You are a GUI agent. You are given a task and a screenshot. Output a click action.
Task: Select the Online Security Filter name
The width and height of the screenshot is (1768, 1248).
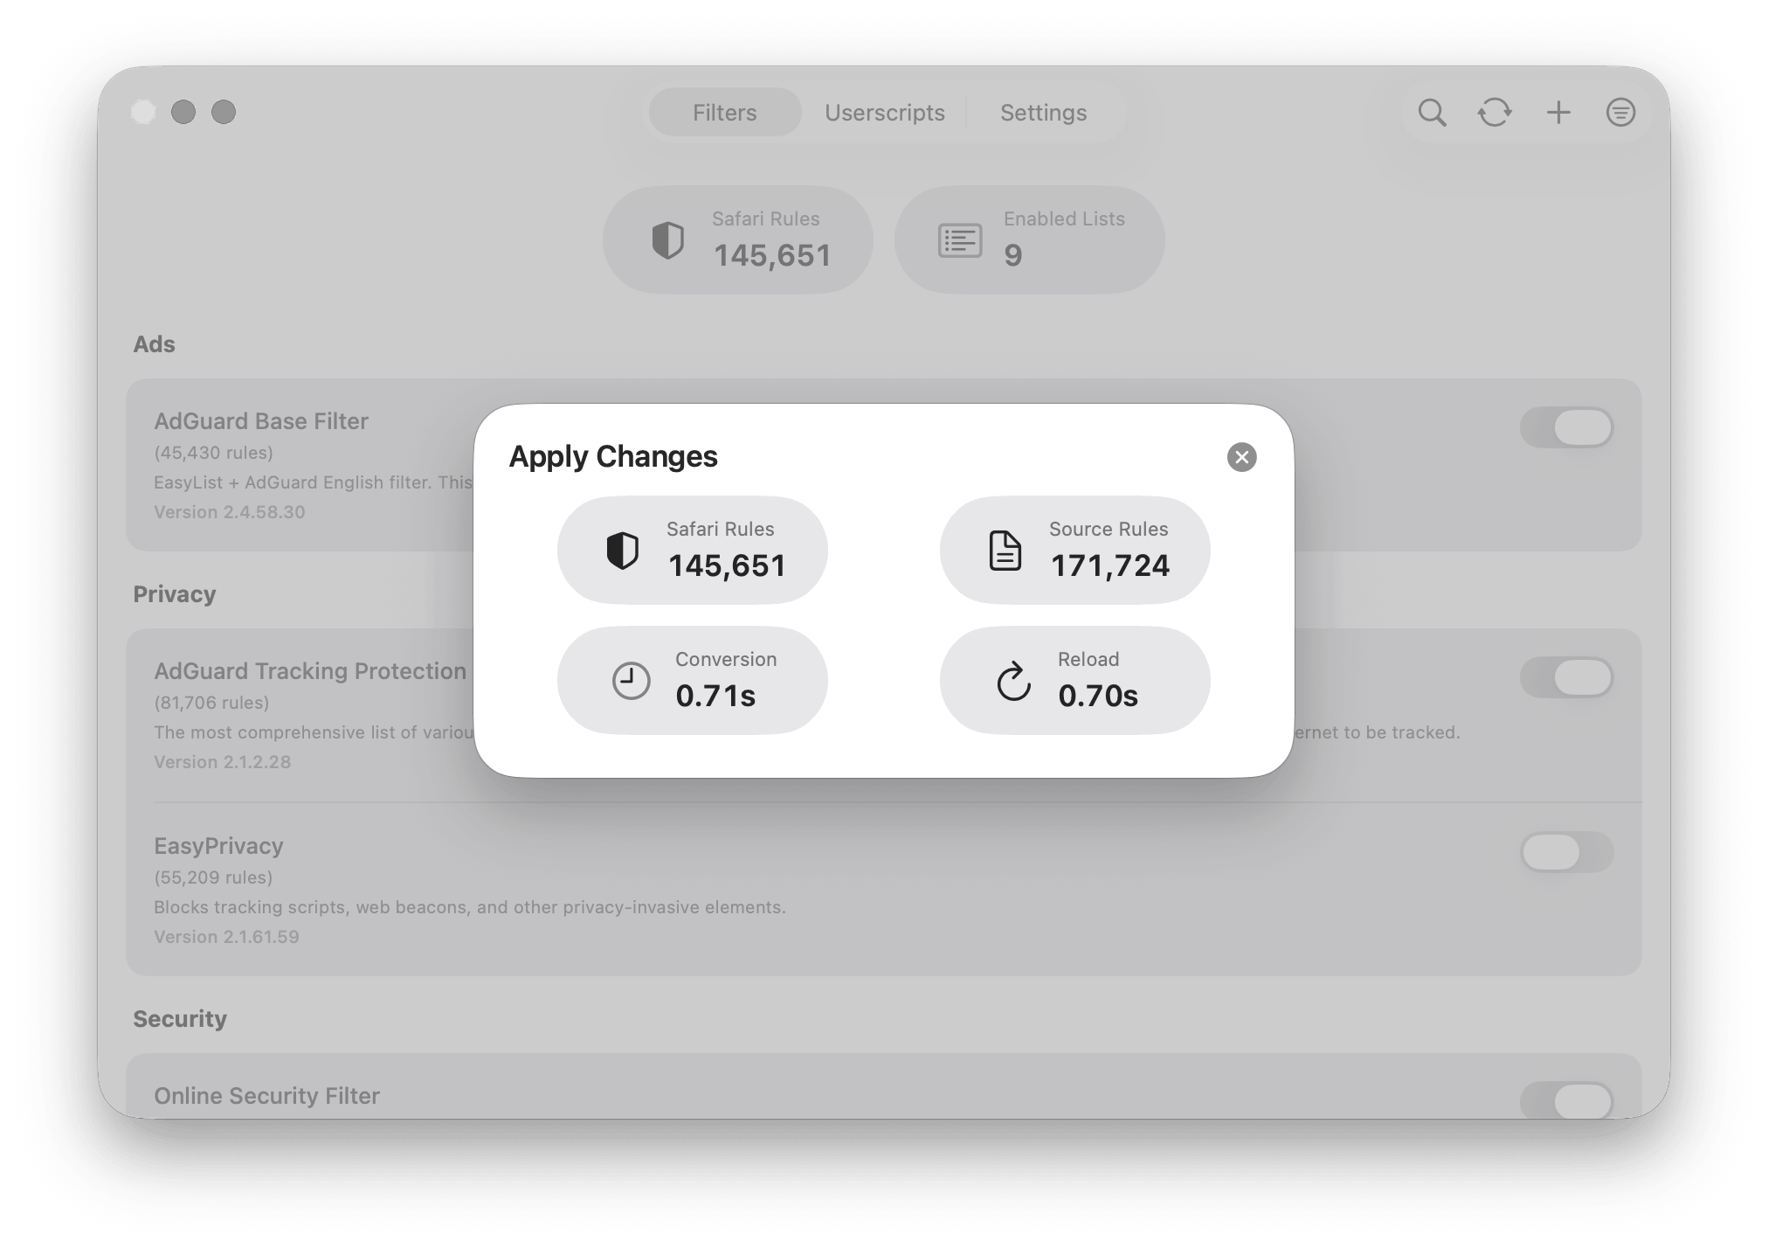point(266,1096)
